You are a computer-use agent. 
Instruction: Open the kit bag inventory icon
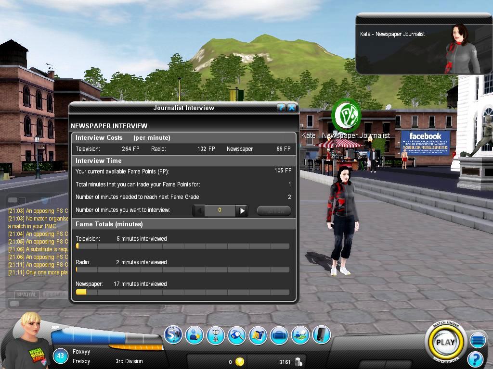coord(279,335)
